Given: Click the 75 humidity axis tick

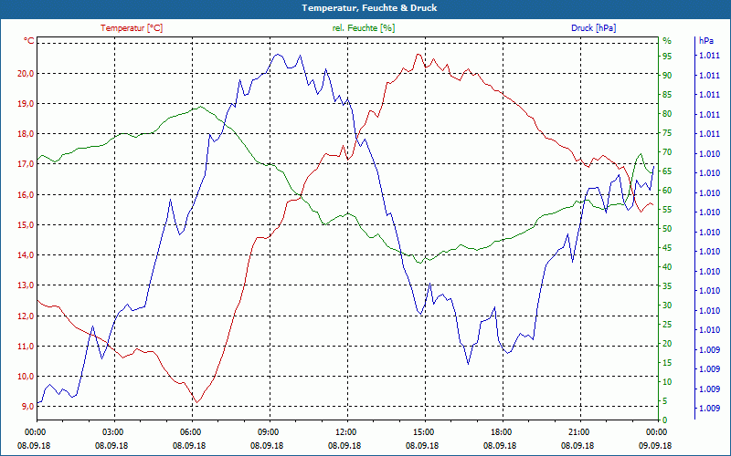Looking at the screenshot, I should point(667,133).
